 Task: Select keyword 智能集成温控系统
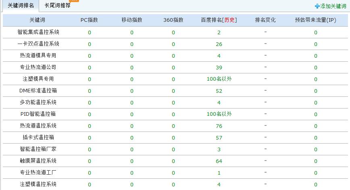point(38,32)
